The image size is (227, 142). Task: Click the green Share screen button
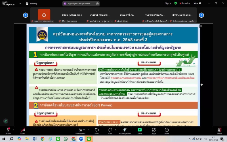click(140, 130)
